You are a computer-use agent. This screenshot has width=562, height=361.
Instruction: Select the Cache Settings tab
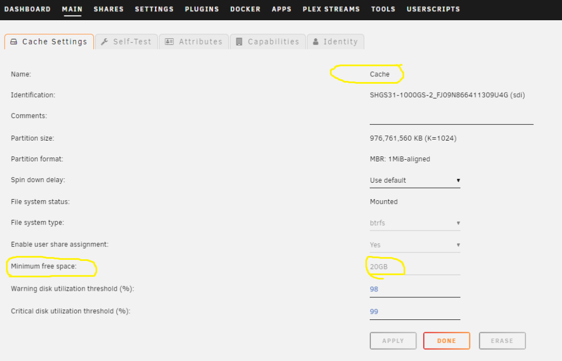point(49,42)
